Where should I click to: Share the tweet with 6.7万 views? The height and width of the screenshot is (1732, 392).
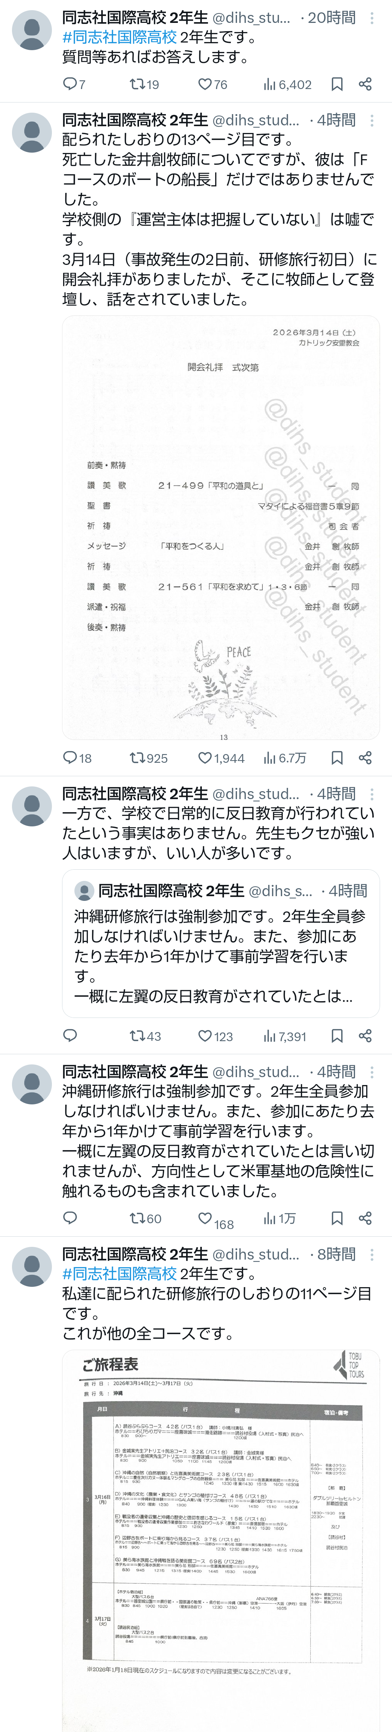point(365,758)
